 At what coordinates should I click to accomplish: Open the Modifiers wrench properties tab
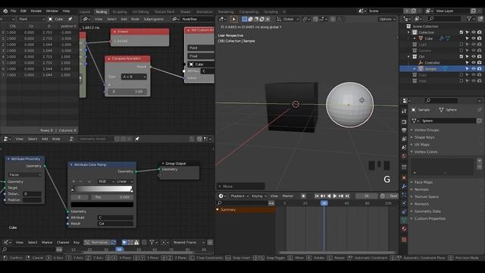click(404, 187)
